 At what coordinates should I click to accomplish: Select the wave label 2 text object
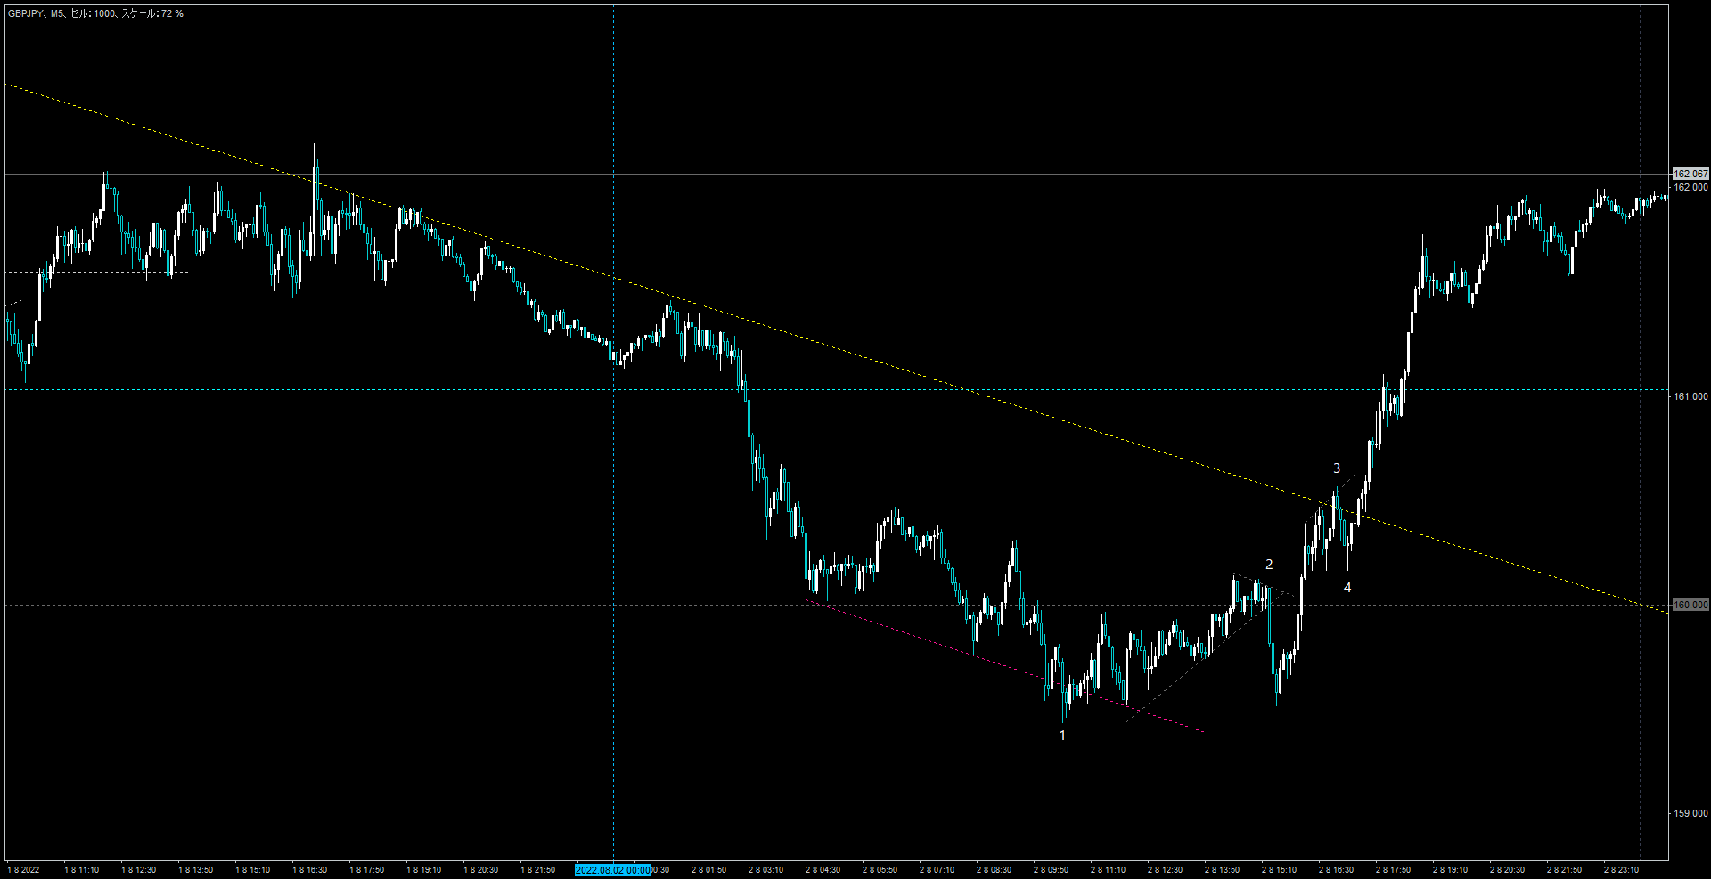1269,565
